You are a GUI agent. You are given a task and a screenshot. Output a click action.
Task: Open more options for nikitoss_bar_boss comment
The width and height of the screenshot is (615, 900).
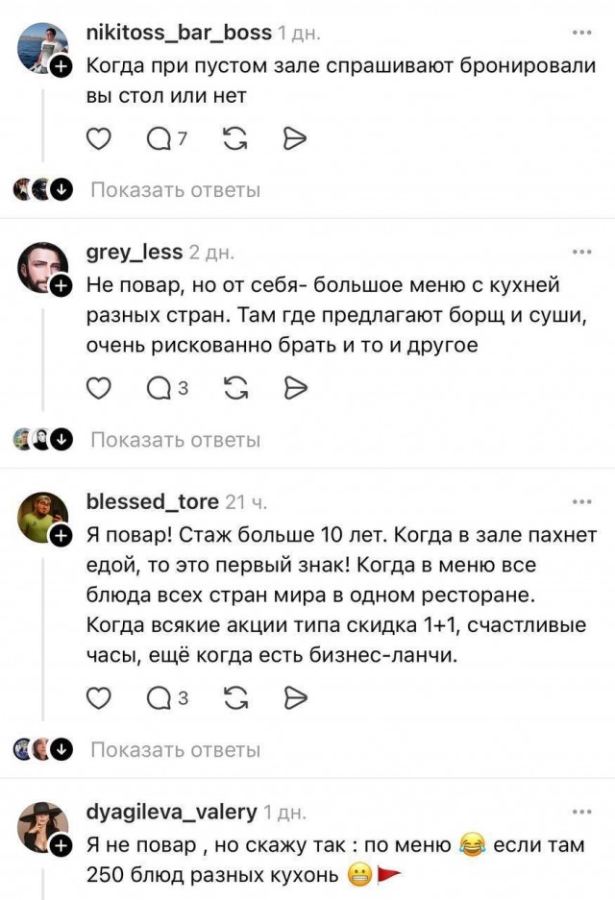click(581, 33)
